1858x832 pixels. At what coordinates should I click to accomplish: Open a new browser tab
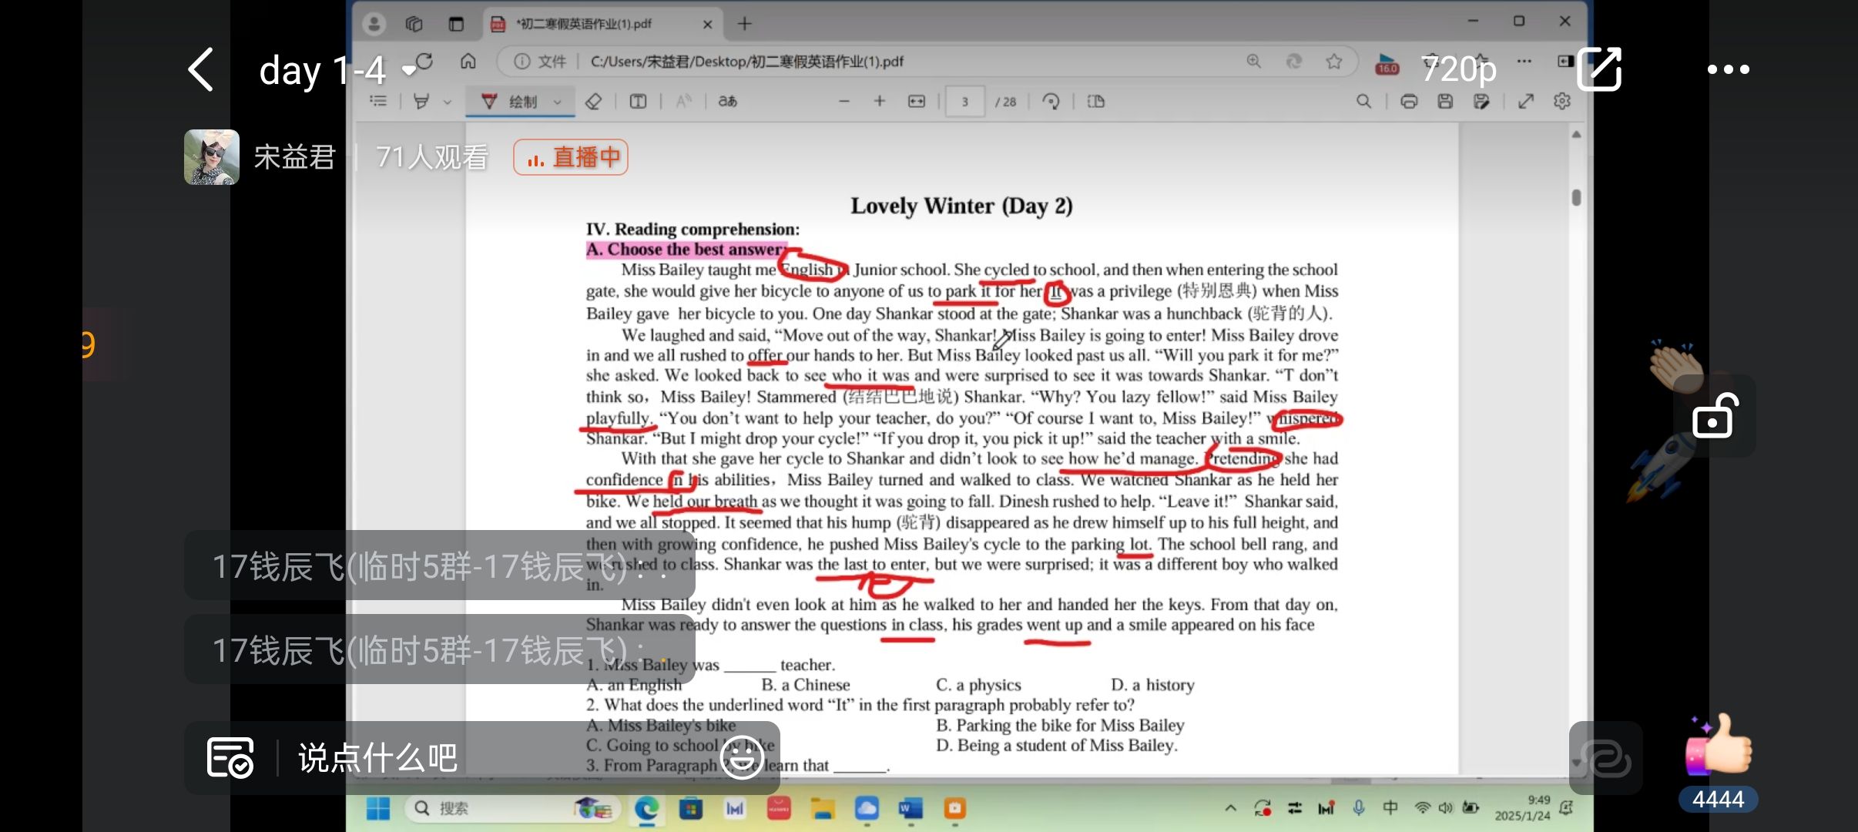pos(744,24)
